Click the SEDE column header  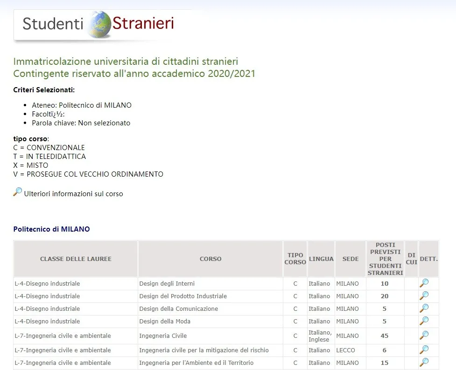tap(351, 259)
